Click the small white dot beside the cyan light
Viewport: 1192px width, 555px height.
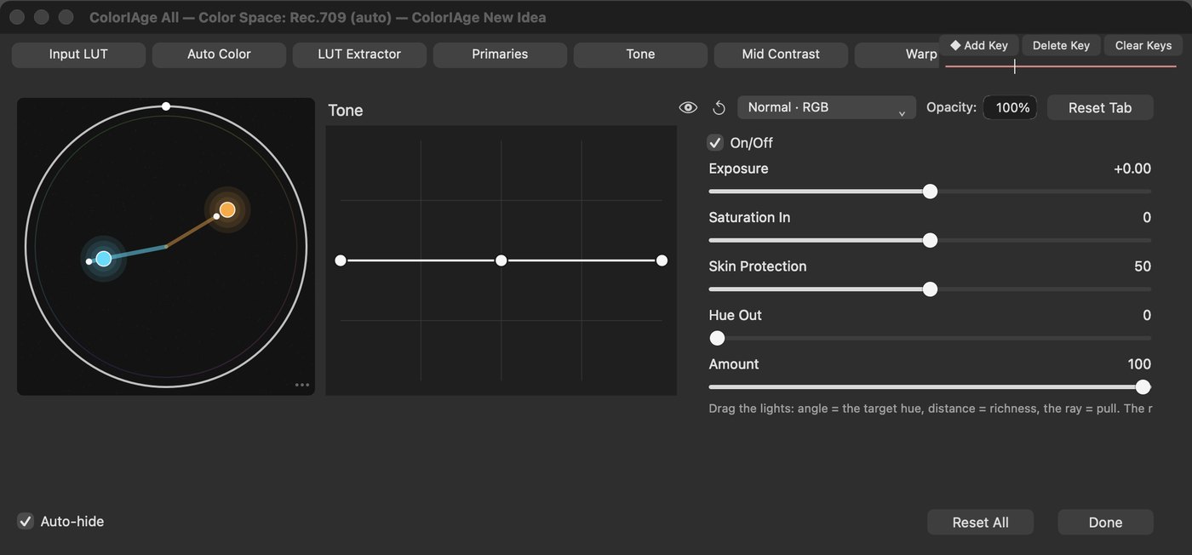pyautogui.click(x=89, y=261)
